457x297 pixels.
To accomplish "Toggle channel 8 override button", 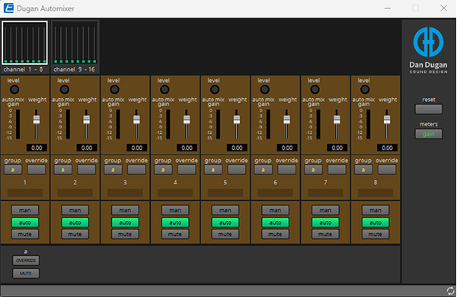I will click(x=387, y=170).
